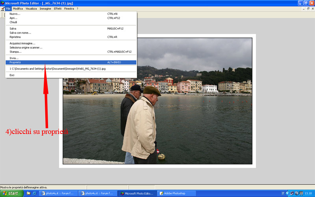The image size is (315, 197).
Task: Click the Windows start button
Action: (11, 193)
